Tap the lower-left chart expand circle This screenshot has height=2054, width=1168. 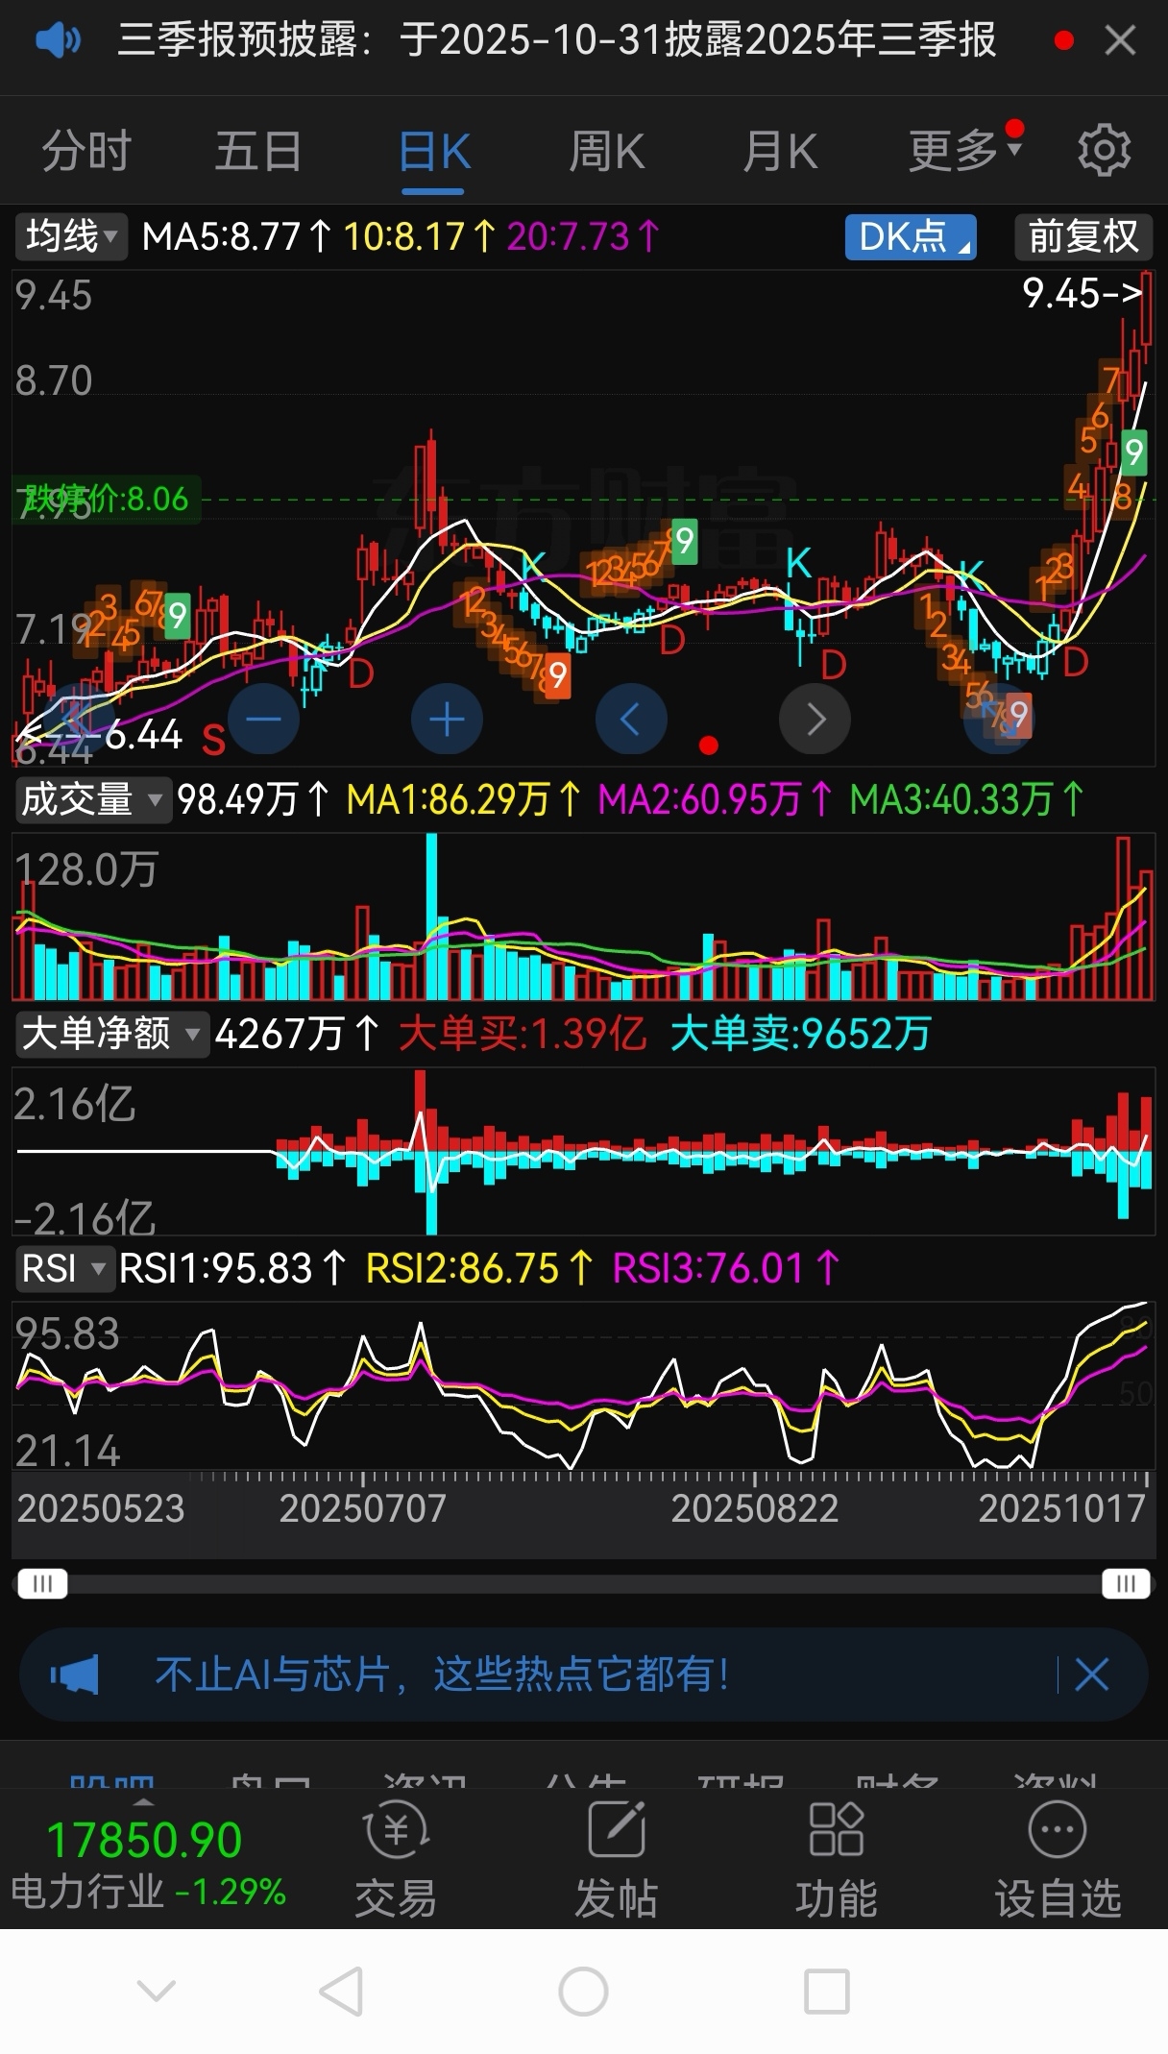pos(79,719)
